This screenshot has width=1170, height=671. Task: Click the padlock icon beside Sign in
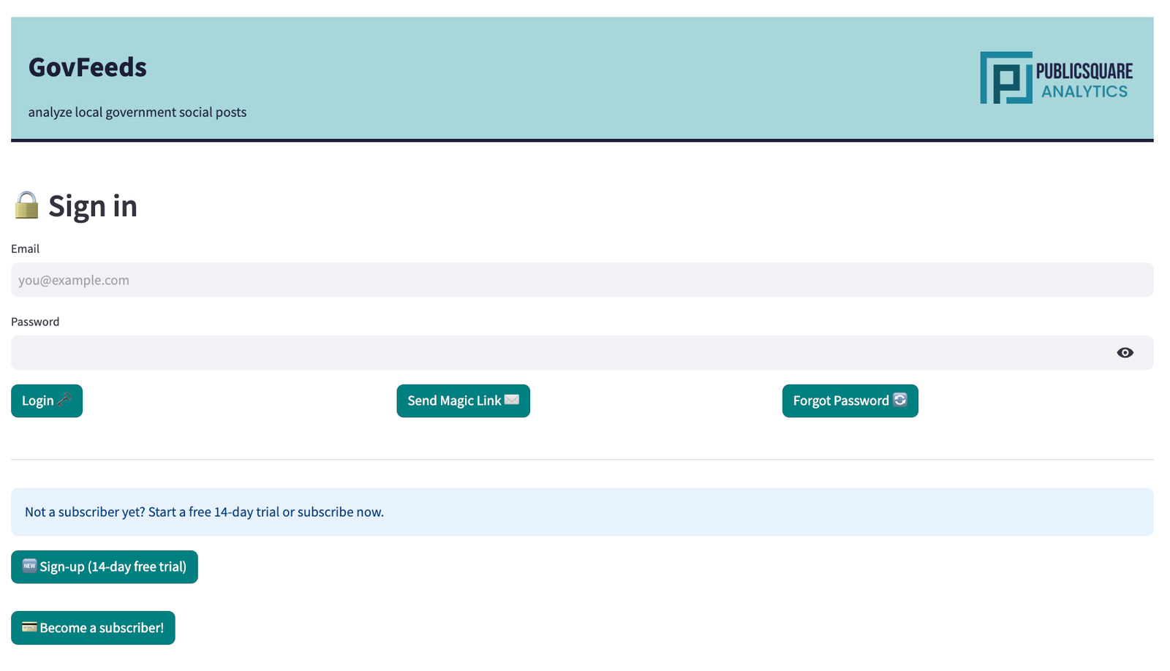tap(26, 205)
